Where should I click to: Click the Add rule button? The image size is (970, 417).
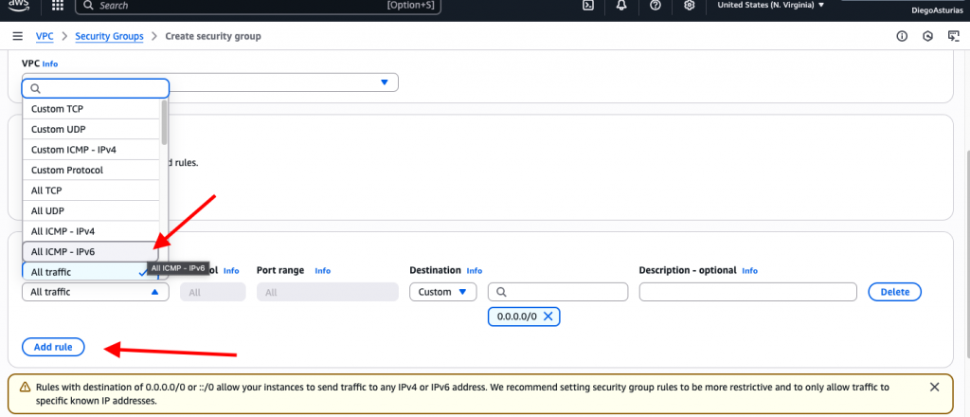point(53,347)
